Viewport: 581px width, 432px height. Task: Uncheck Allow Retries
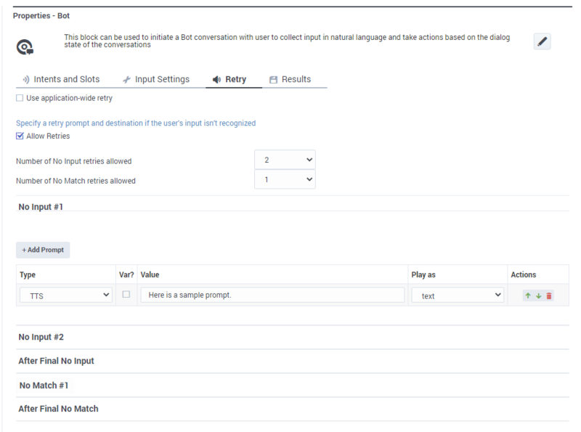(x=20, y=136)
